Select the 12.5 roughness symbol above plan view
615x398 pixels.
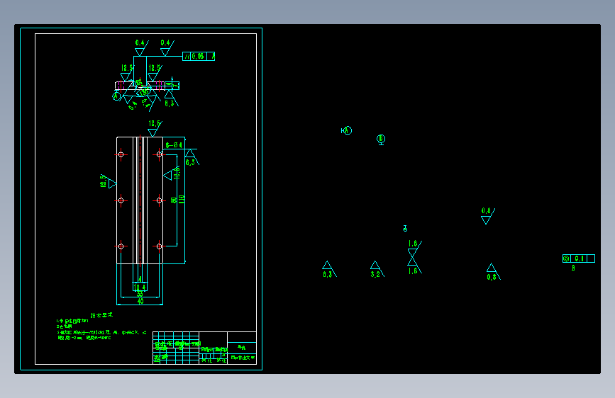point(155,128)
